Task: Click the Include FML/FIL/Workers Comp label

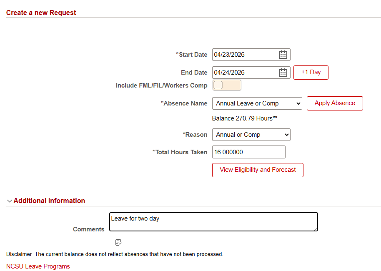Action: coord(162,85)
